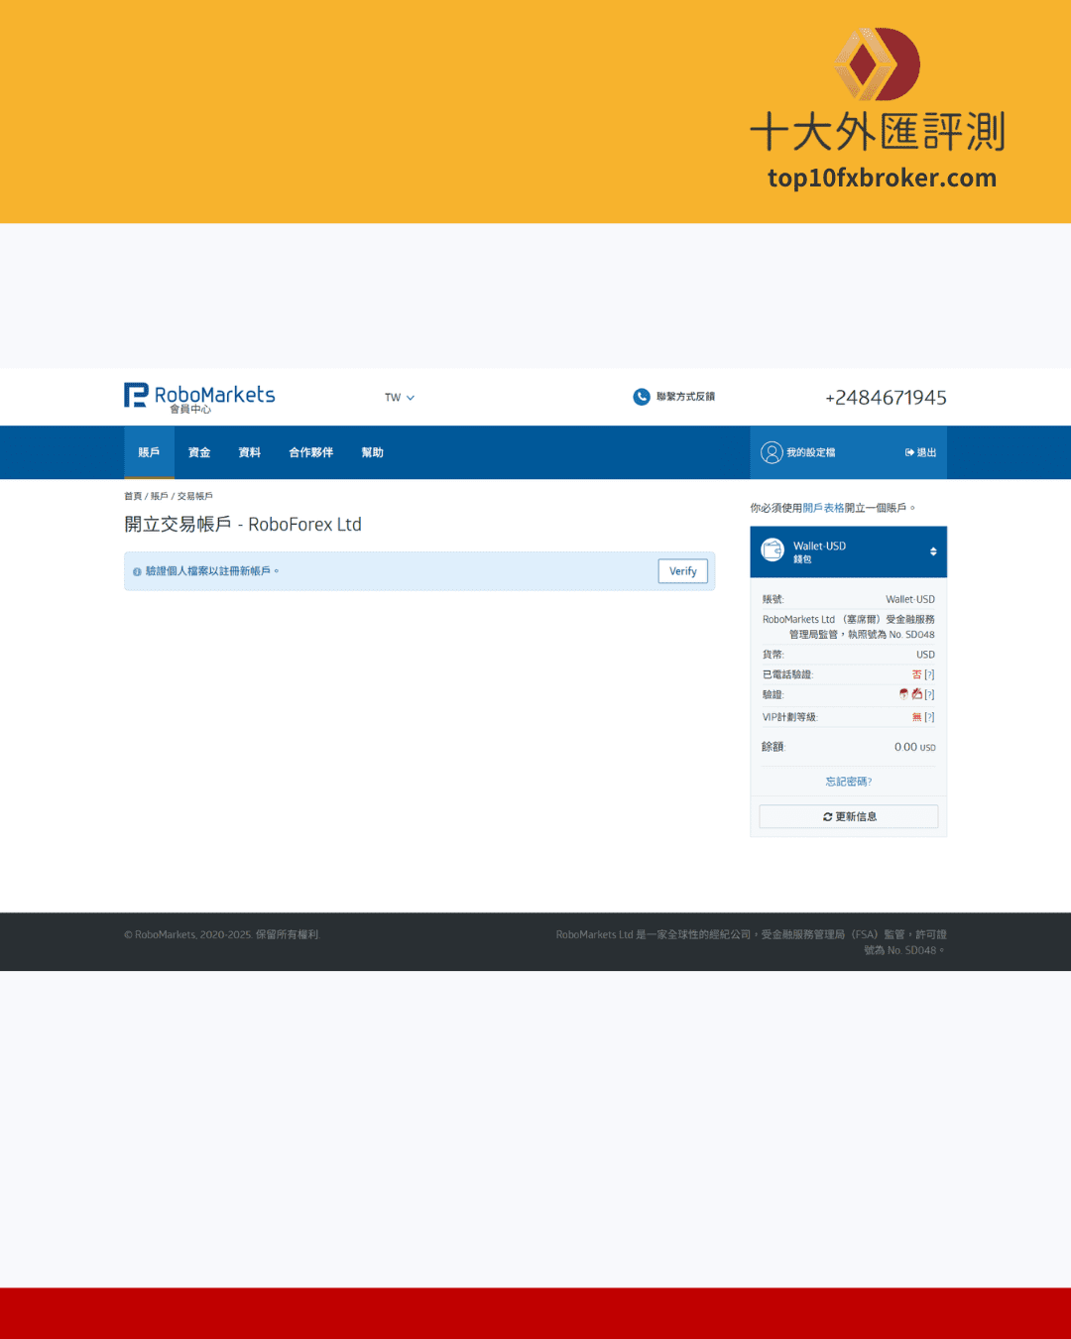This screenshot has width=1071, height=1339.
Task: Click the [?] help icon next to 已電話驗證
Action: point(929,674)
